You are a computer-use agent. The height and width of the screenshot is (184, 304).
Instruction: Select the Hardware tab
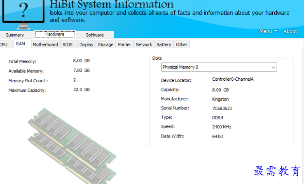[55, 35]
